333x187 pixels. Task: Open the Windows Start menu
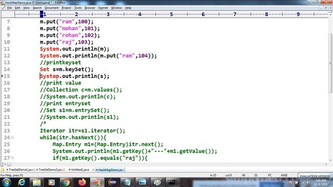click(6, 182)
